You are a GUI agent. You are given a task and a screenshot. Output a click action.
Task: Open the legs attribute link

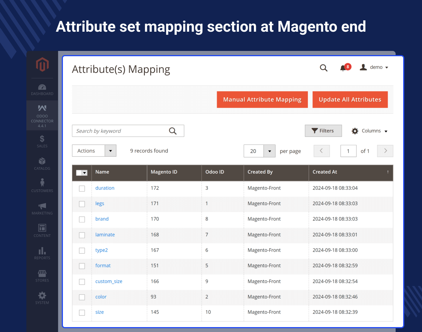pyautogui.click(x=99, y=203)
